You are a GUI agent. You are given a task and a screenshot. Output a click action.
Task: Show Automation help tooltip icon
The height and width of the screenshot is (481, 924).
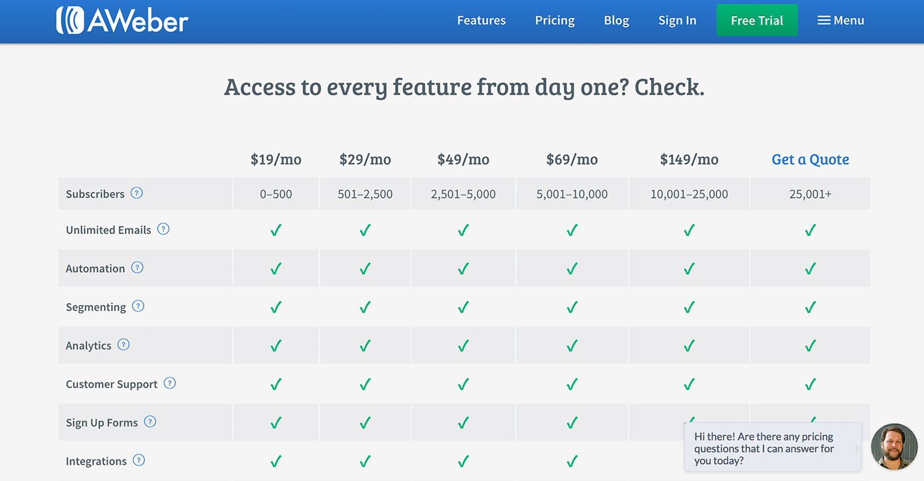pyautogui.click(x=137, y=267)
